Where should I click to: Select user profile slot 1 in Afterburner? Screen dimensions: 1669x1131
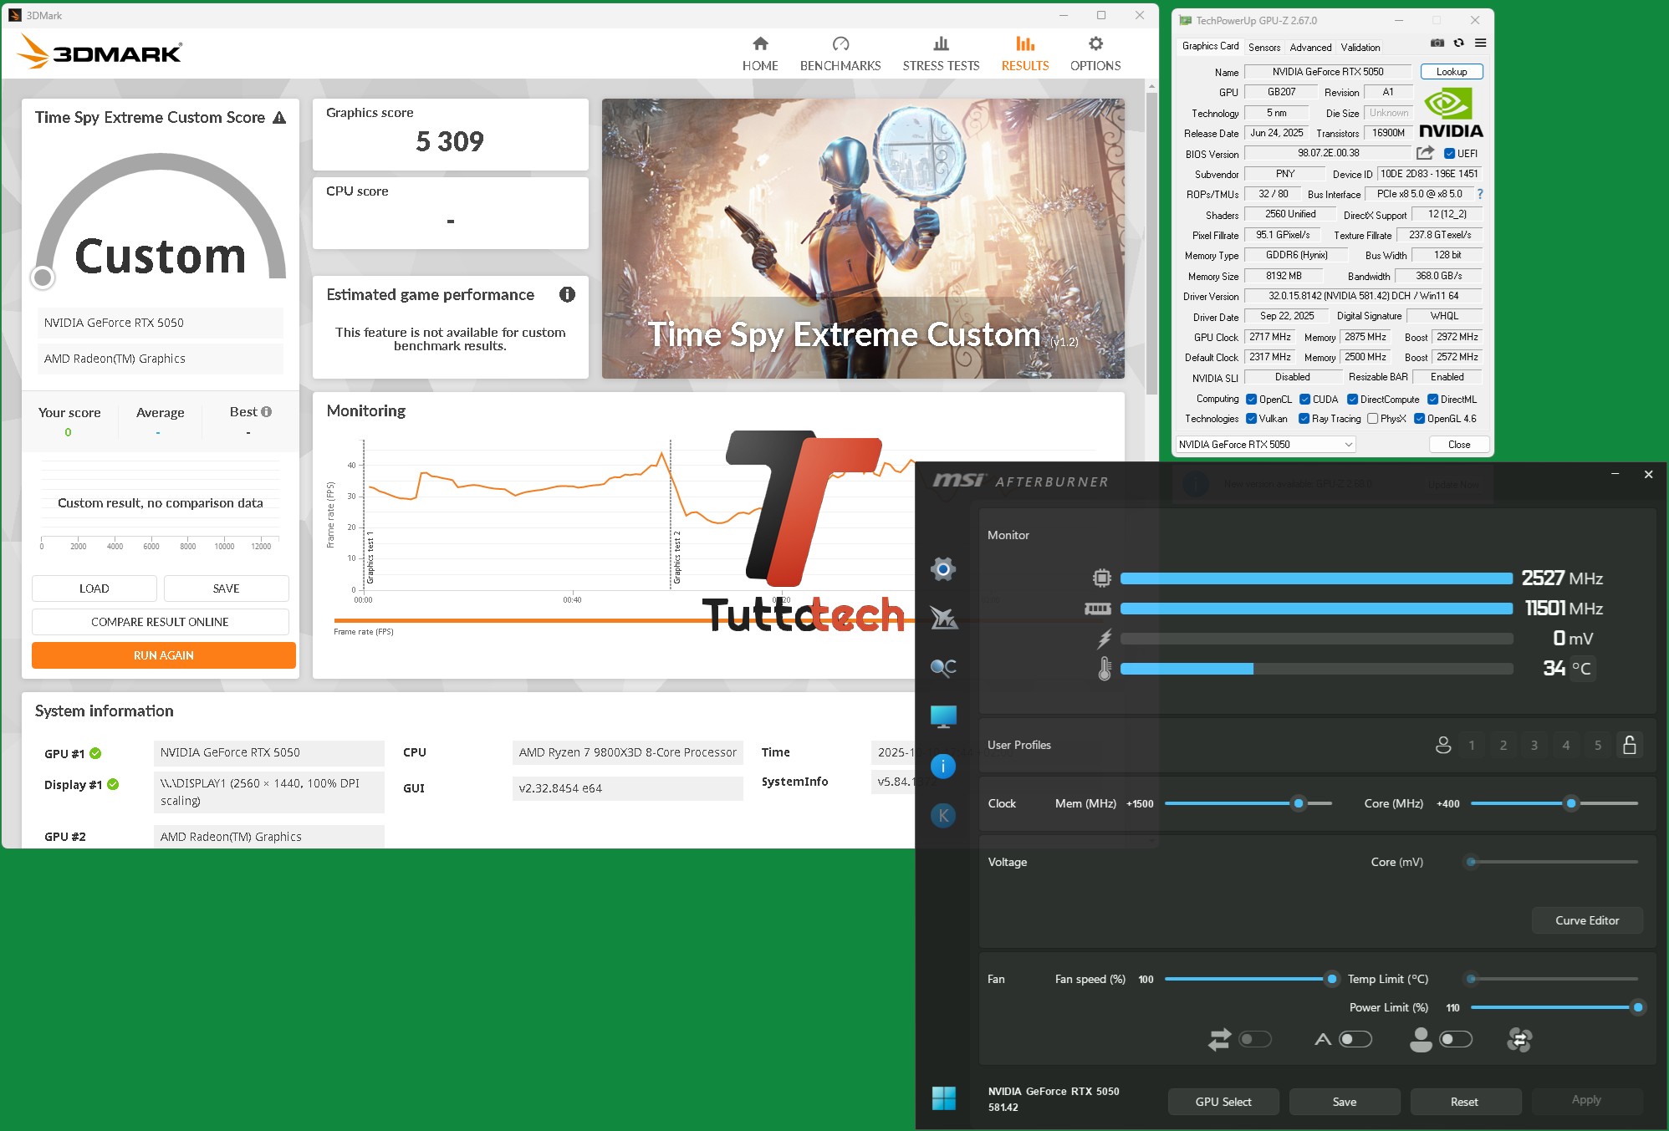point(1472,745)
